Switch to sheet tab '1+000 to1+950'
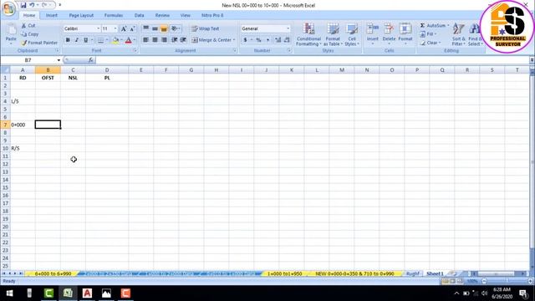The image size is (535, 301). 284,273
